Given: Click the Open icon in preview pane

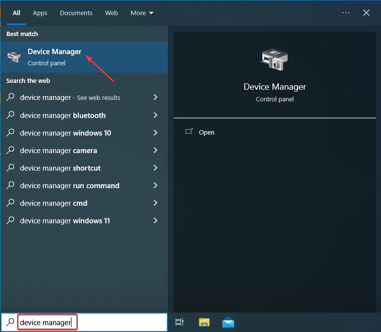Looking at the screenshot, I should (189, 132).
